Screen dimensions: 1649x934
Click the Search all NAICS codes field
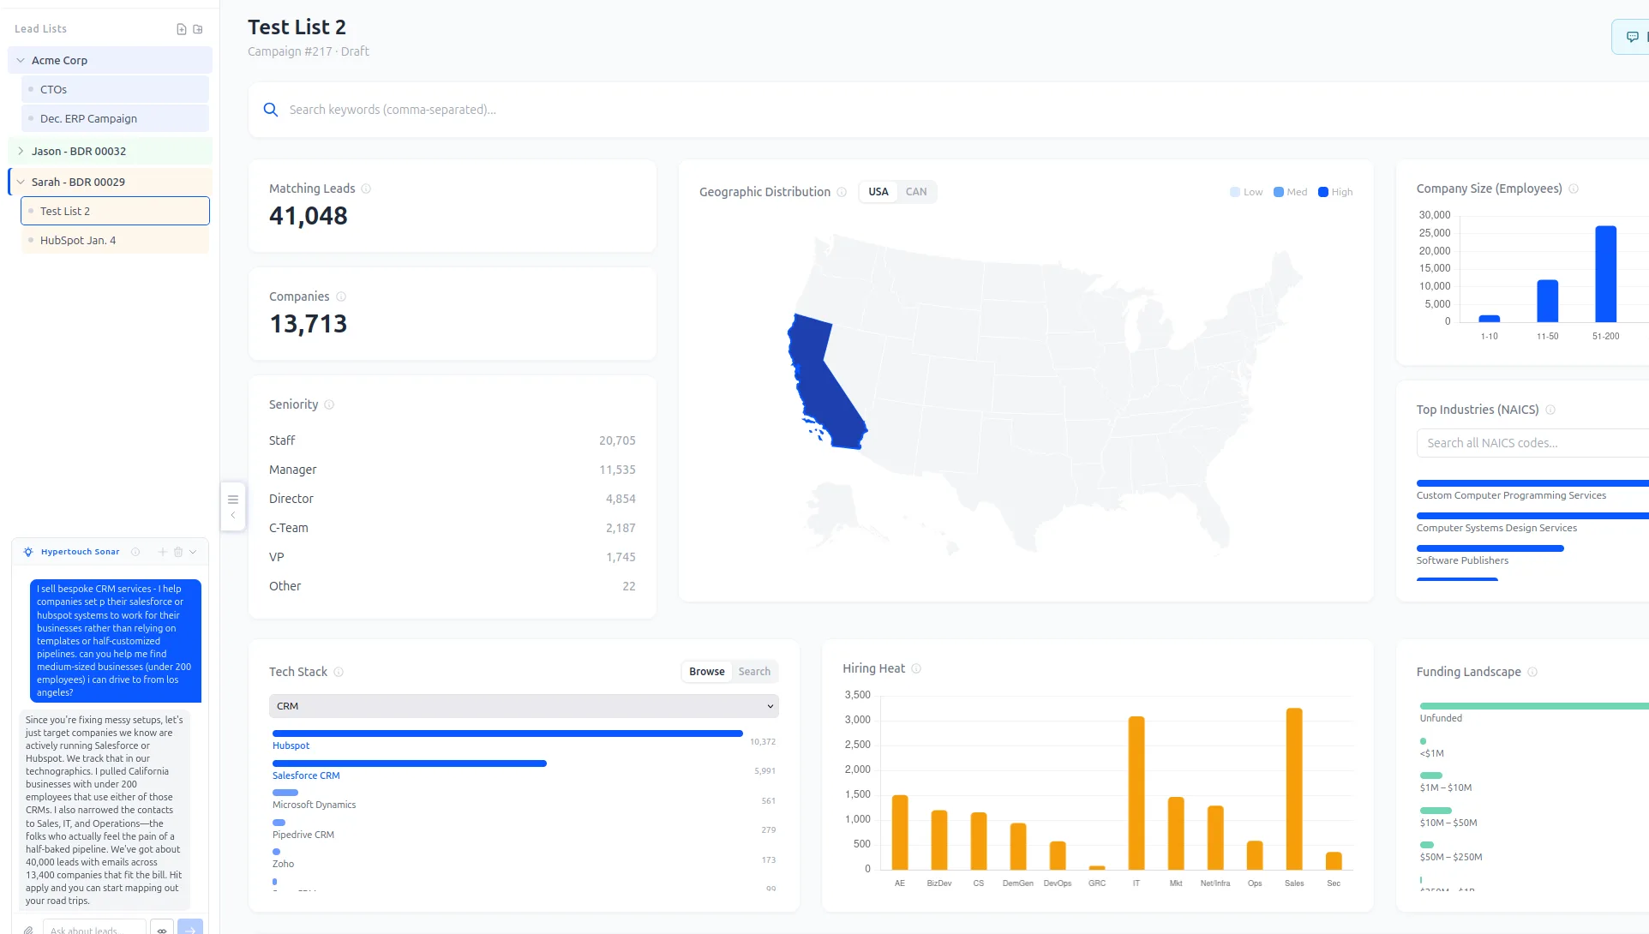tap(1532, 443)
